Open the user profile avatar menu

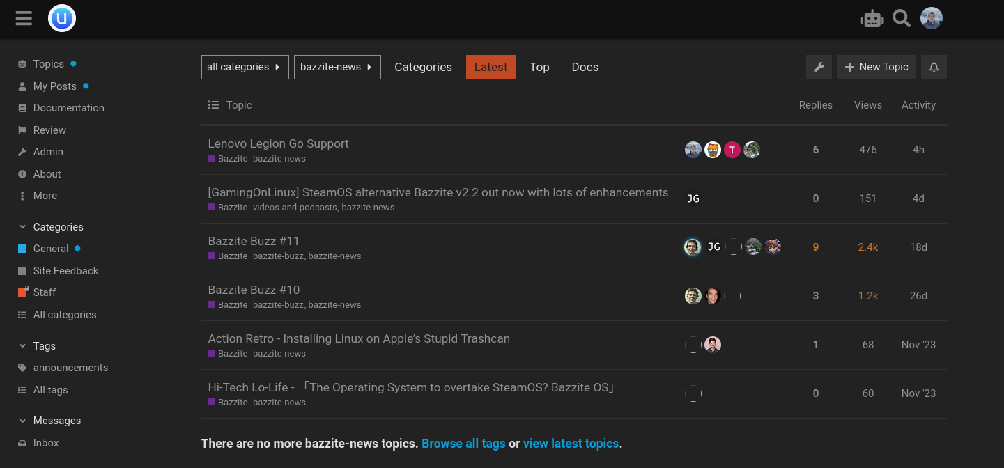coord(932,18)
